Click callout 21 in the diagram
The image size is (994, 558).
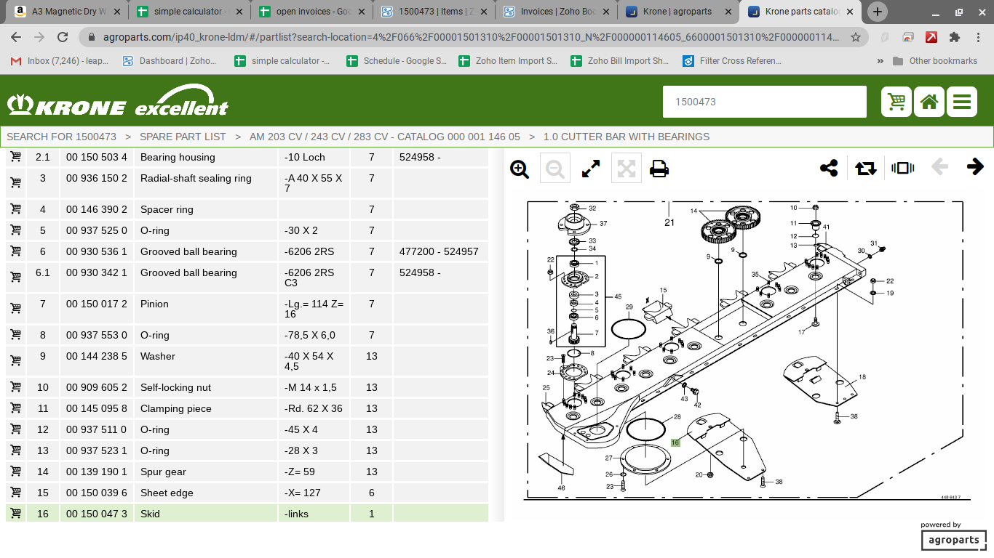[669, 222]
